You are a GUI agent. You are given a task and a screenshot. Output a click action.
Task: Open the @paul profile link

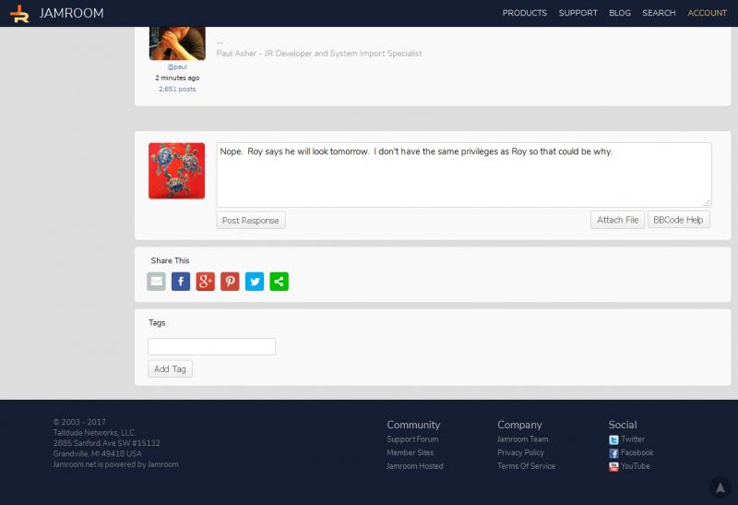[x=177, y=66]
